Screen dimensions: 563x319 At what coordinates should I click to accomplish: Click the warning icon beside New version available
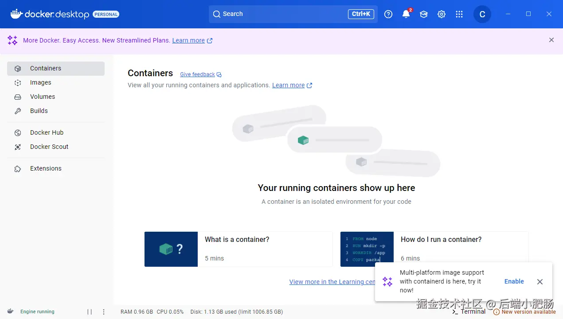pyautogui.click(x=497, y=312)
